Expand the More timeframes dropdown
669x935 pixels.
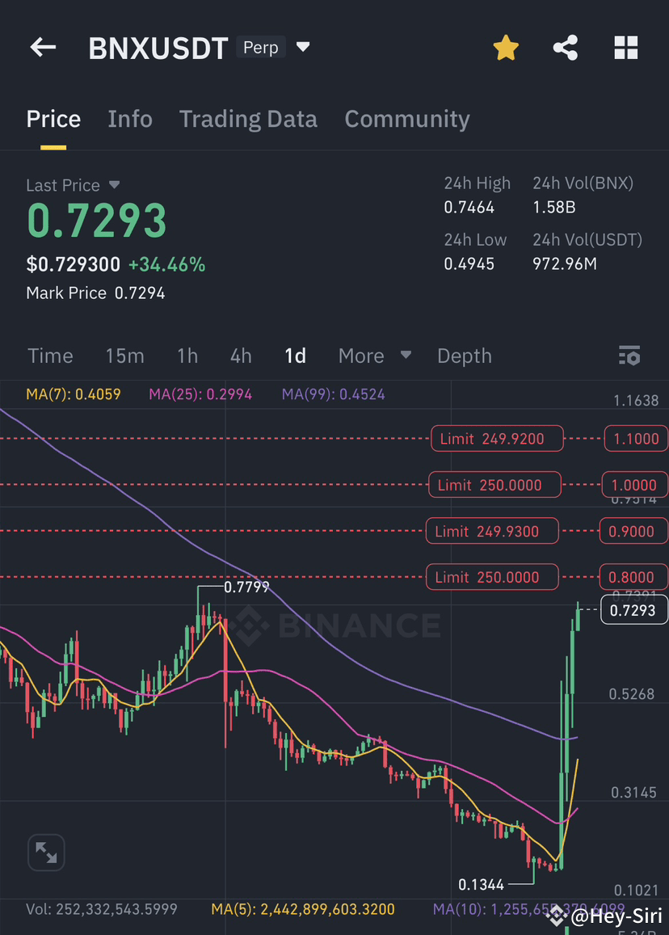pos(406,355)
